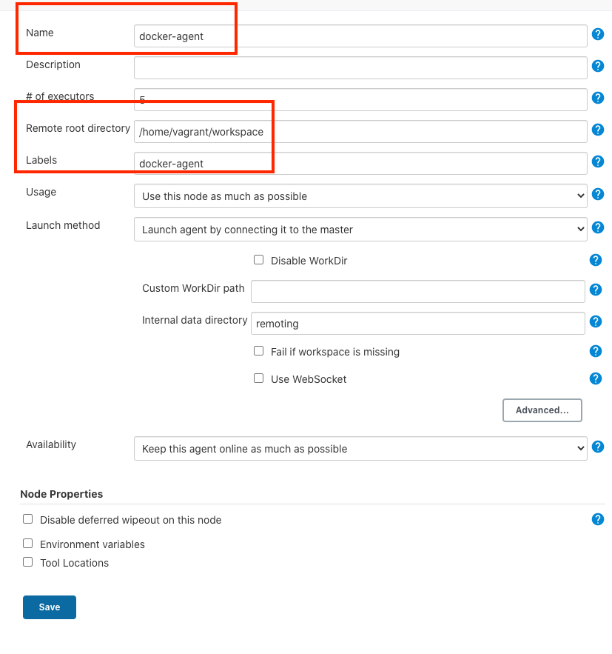Image resolution: width=612 pixels, height=654 pixels.
Task: Show help for Disable WorkDir option
Action: click(596, 260)
